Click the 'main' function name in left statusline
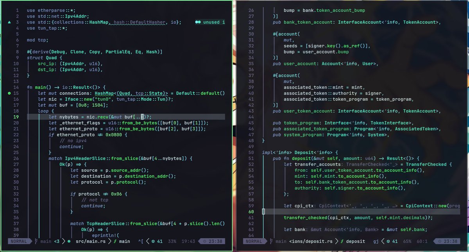The height and width of the screenshot is (252, 469). tap(124, 241)
